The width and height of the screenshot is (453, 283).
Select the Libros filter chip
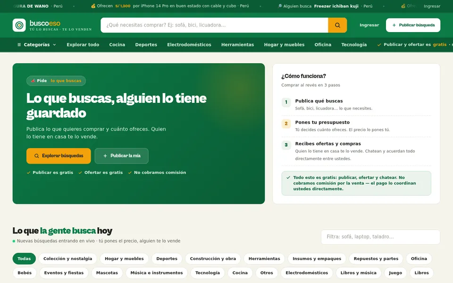pyautogui.click(x=422, y=273)
